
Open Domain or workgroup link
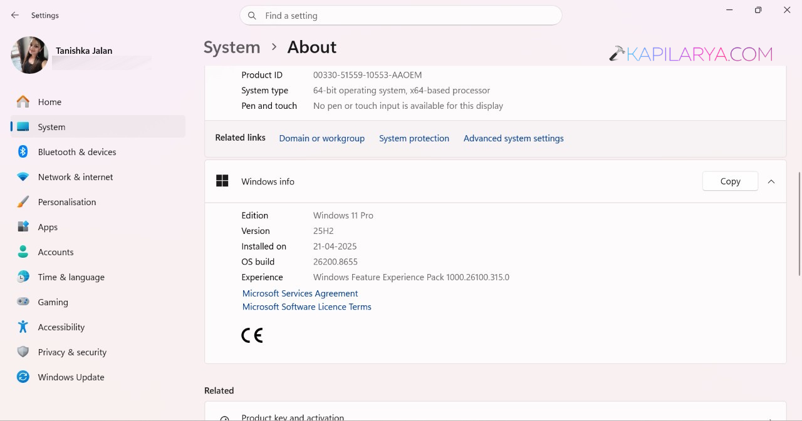(x=322, y=138)
